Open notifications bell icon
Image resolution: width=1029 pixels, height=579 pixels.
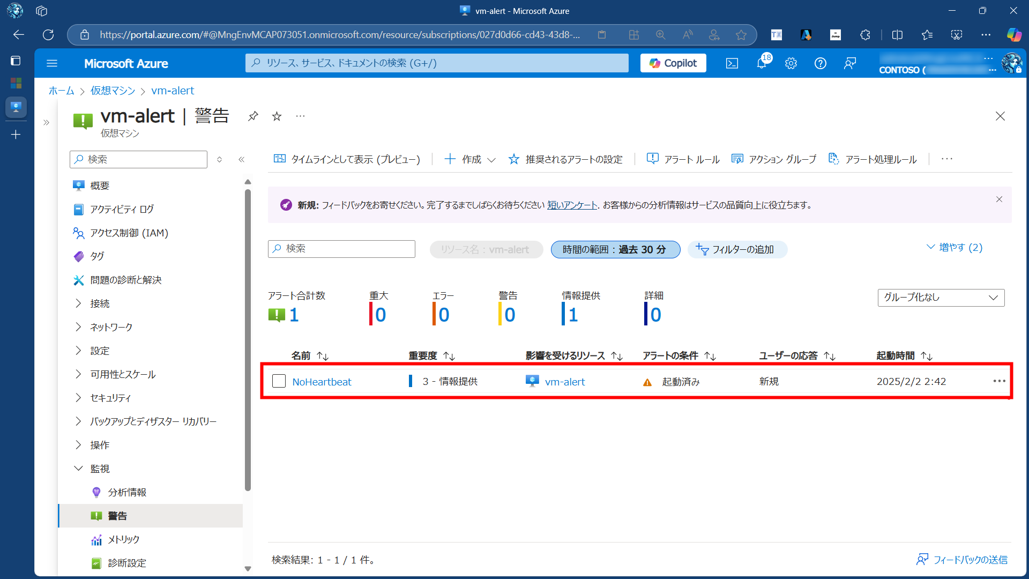[x=762, y=63]
